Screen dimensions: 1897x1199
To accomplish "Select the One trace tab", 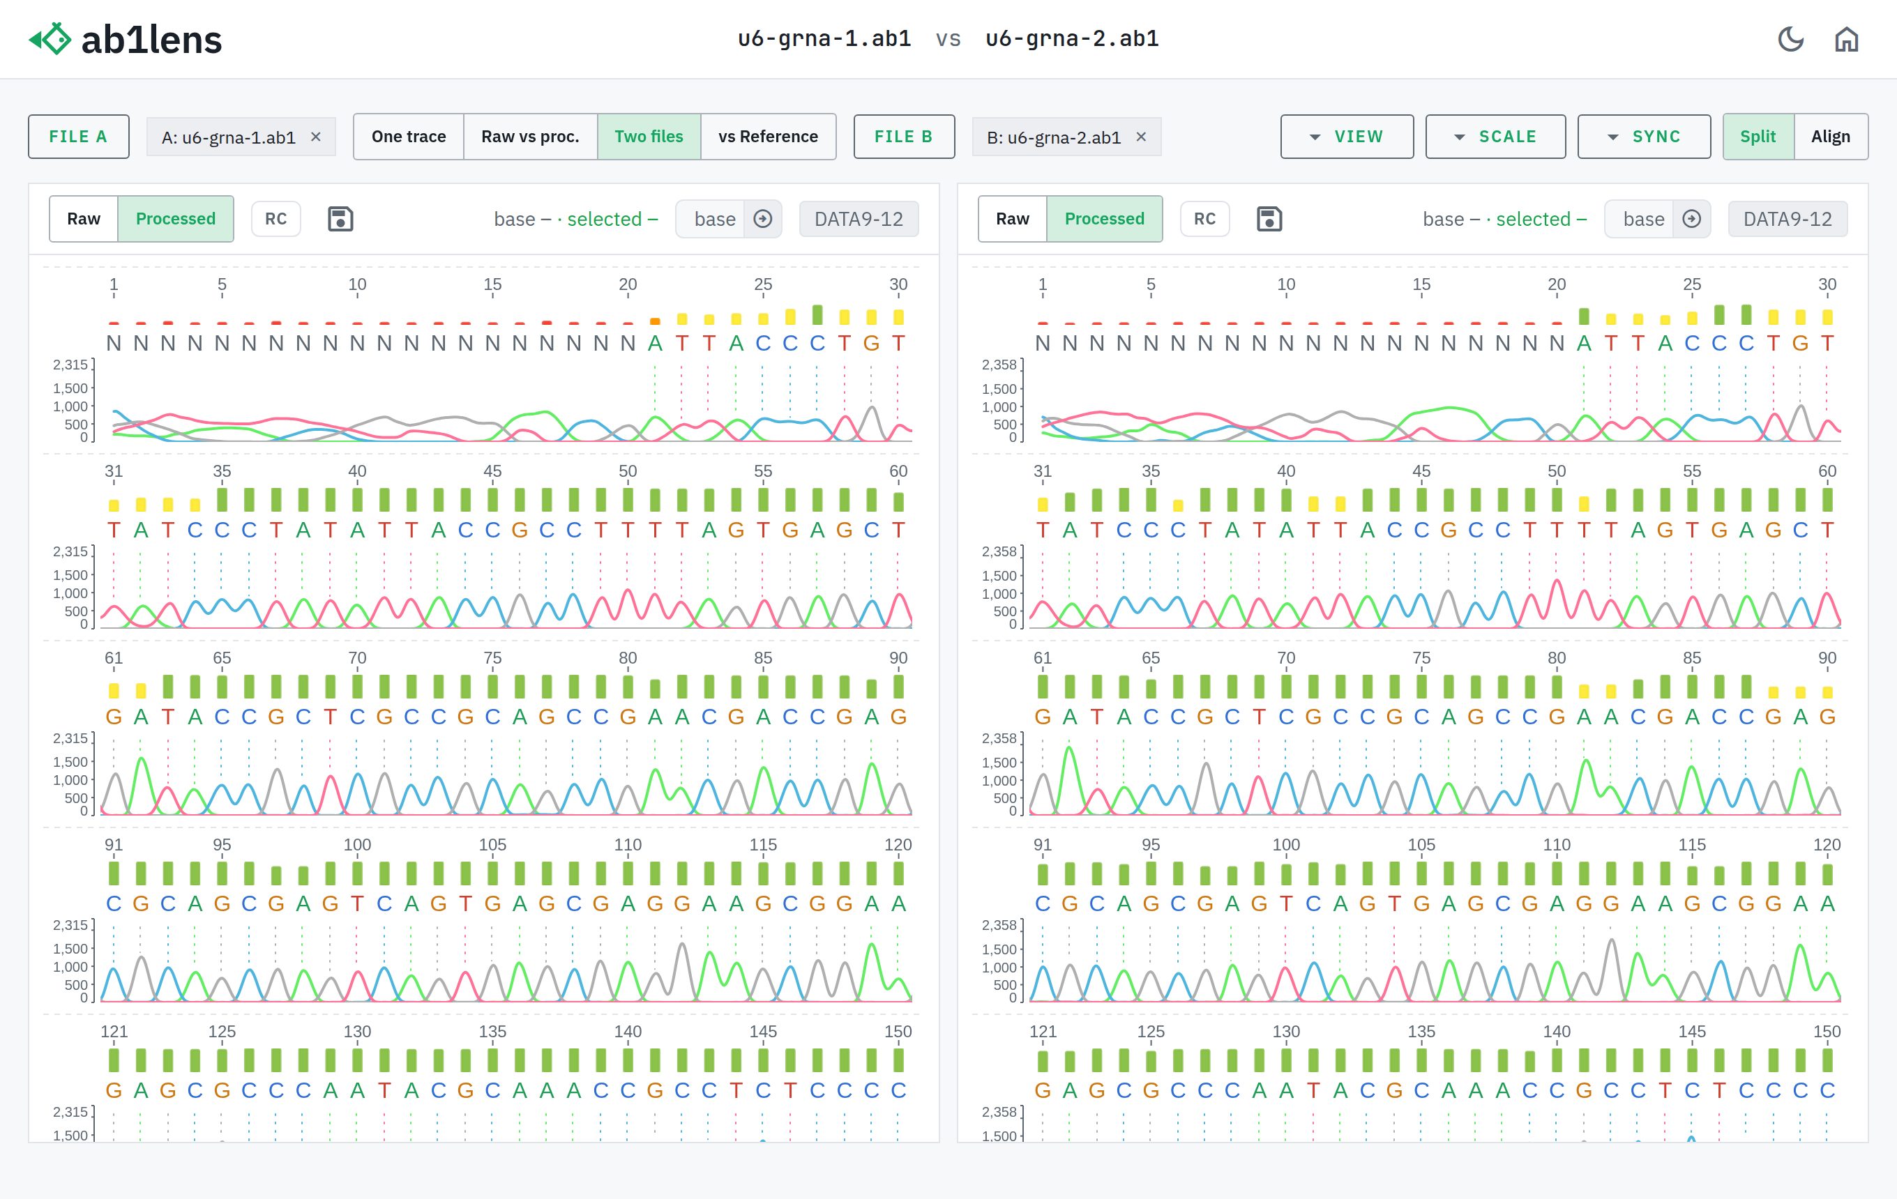I will (409, 137).
